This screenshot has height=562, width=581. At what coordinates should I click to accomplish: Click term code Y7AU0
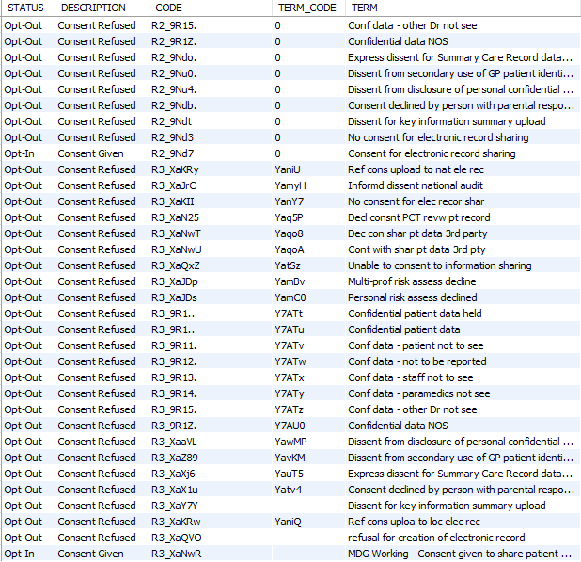[290, 425]
